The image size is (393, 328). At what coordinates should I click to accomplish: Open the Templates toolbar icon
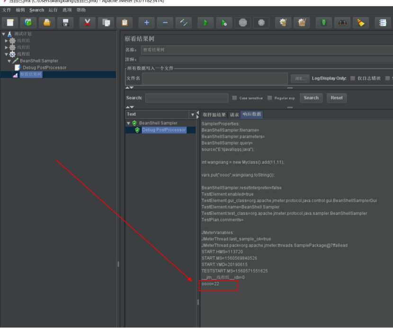28,23
